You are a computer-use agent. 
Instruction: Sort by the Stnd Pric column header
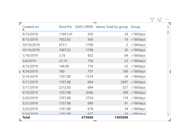tap(65, 27)
